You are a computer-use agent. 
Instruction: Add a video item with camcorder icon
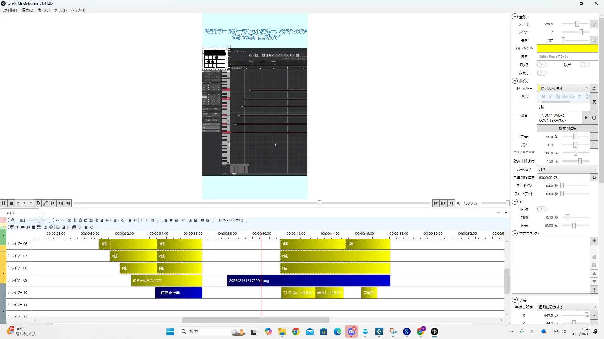(23, 227)
